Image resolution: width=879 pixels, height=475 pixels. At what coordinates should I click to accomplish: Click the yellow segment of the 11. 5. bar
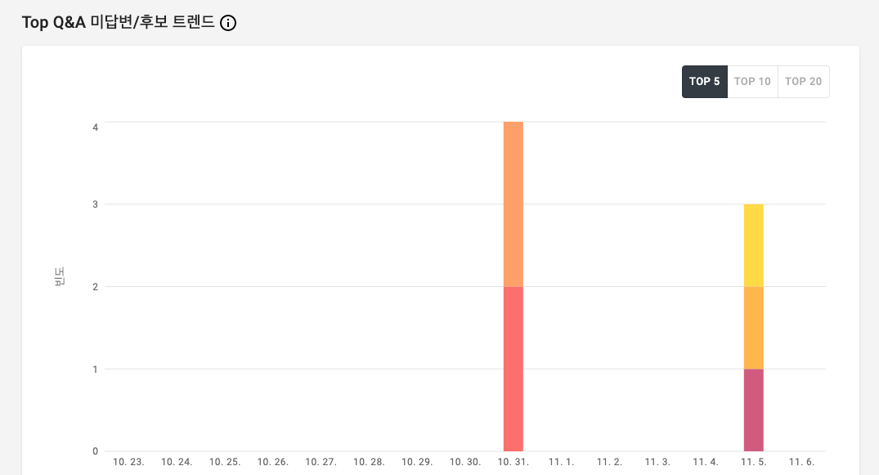[x=753, y=245]
